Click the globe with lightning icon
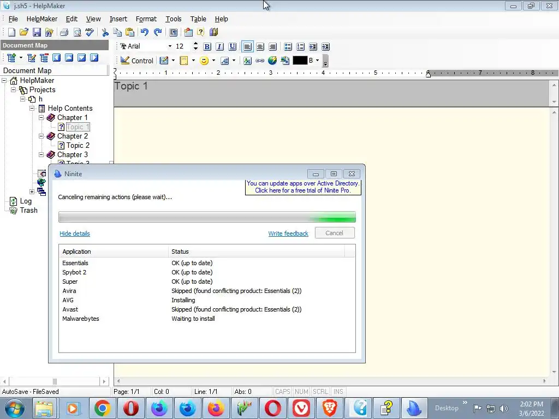559x419 pixels. coord(272,61)
